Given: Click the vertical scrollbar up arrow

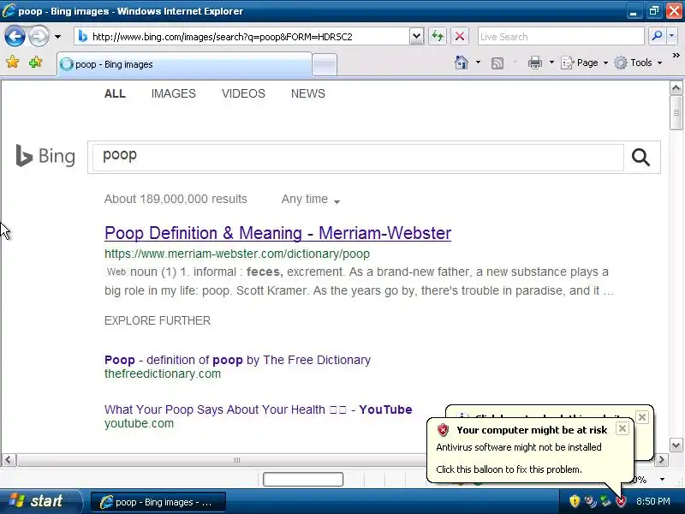Looking at the screenshot, I should pyautogui.click(x=676, y=88).
